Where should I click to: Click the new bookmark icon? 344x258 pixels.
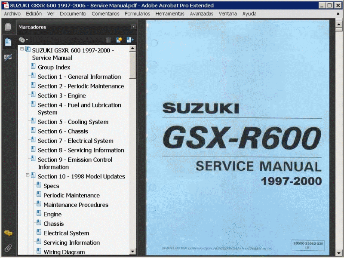119,40
